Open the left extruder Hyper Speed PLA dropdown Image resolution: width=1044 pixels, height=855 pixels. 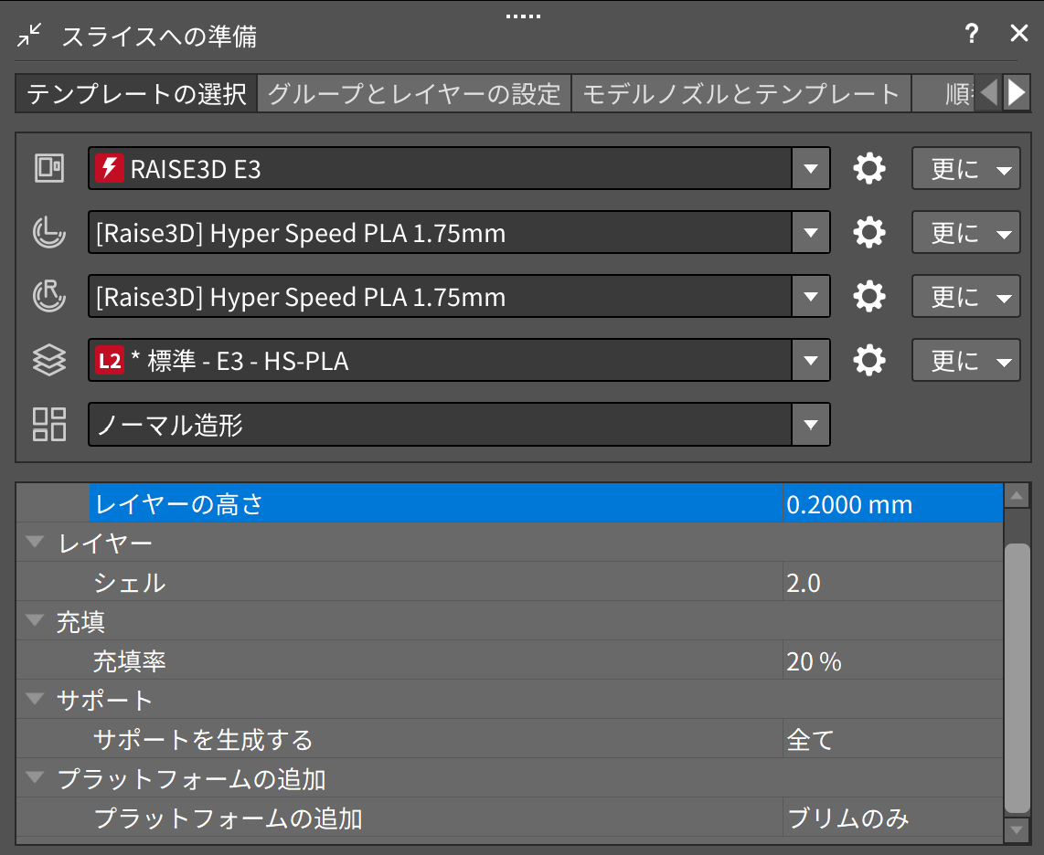pyautogui.click(x=810, y=232)
